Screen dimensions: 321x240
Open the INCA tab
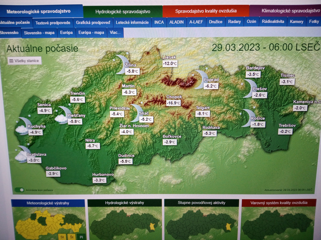pyautogui.click(x=159, y=22)
